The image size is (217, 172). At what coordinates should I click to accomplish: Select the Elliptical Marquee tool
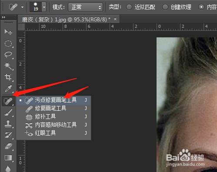8,43
